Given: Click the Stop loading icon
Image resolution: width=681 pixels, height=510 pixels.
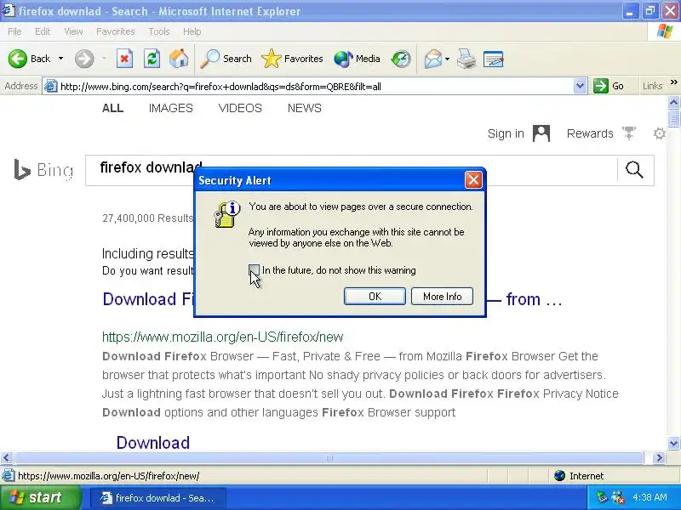Looking at the screenshot, I should tap(124, 59).
